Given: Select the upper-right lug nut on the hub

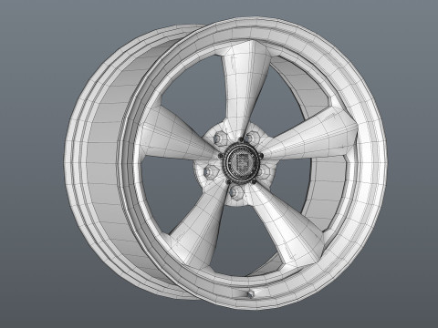Looking at the screenshot, I should pos(252,138).
